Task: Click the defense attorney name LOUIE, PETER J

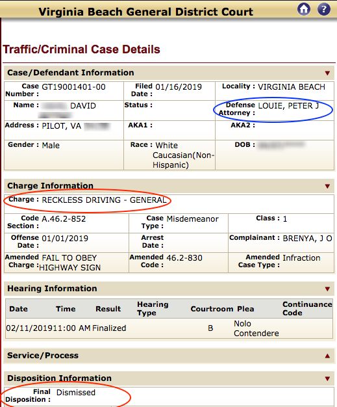Action: coord(288,106)
